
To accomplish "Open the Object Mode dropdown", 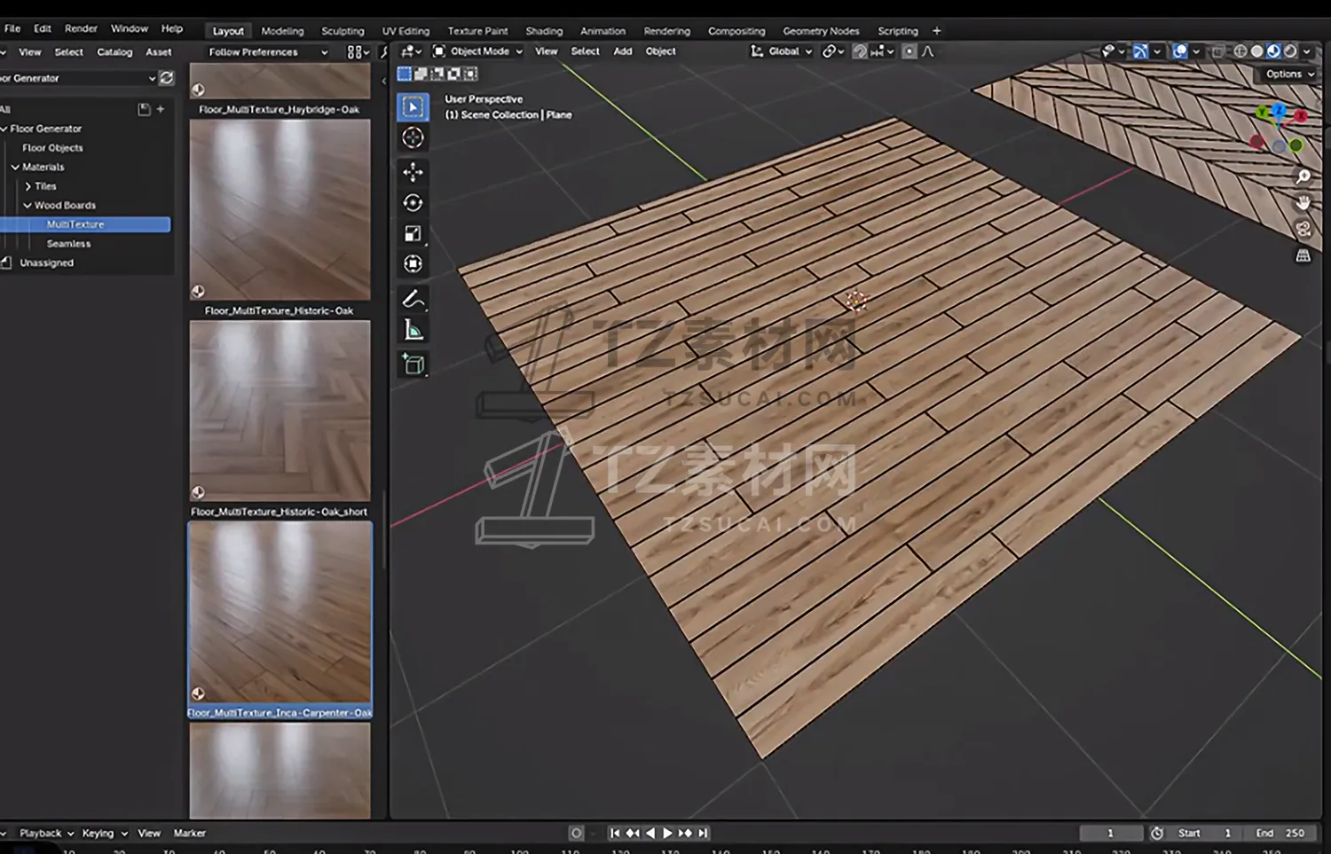I will (477, 51).
